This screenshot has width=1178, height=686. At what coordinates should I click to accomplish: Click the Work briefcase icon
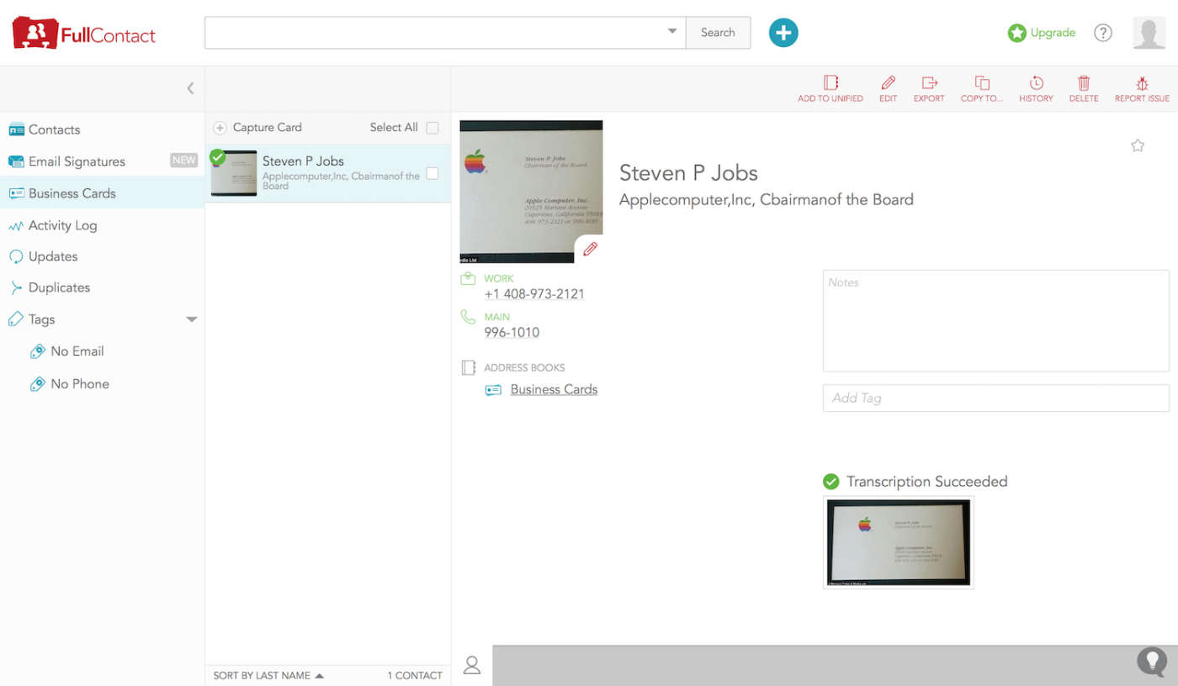[468, 278]
